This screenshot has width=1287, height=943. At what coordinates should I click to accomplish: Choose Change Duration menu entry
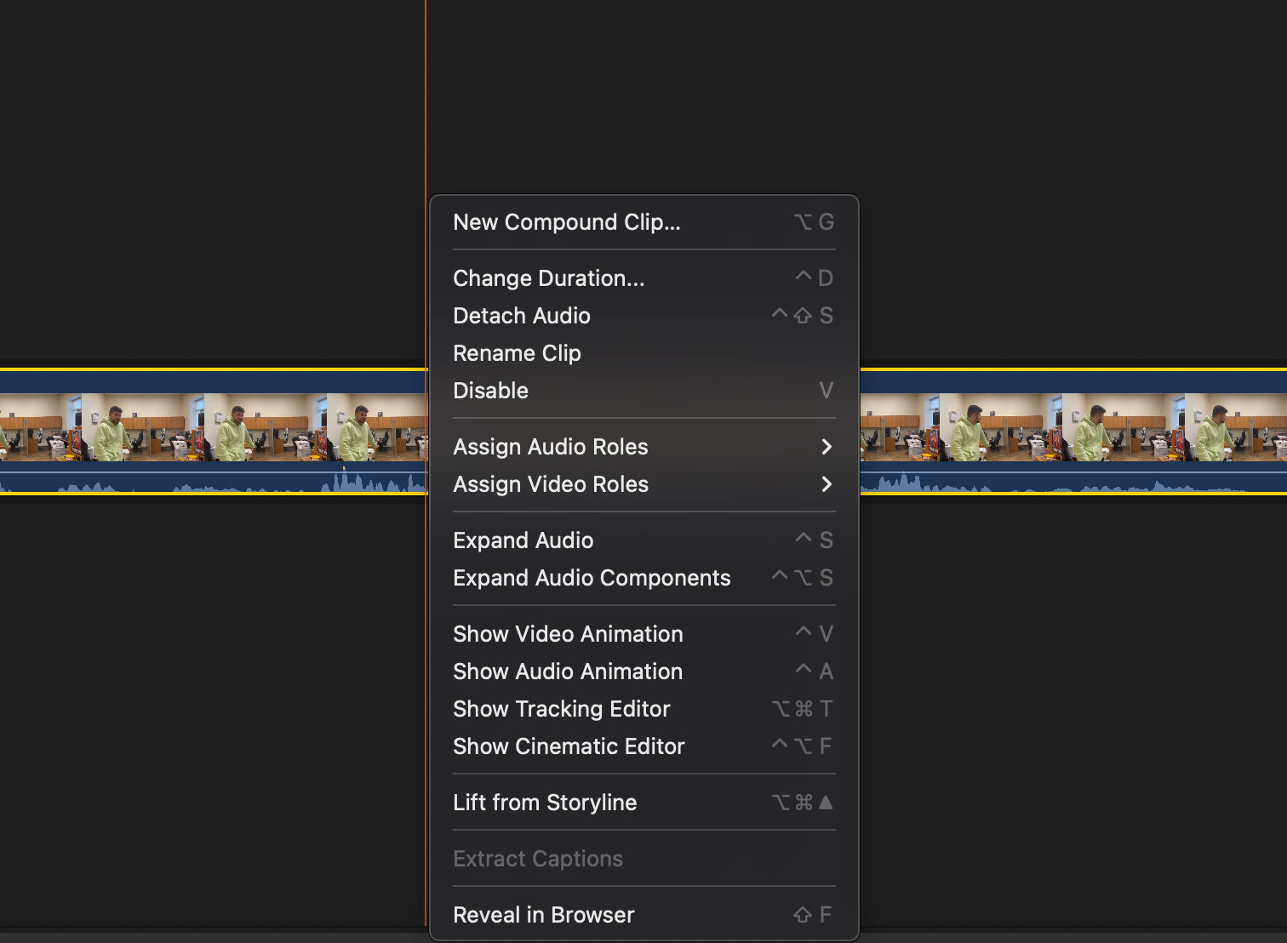643,278
